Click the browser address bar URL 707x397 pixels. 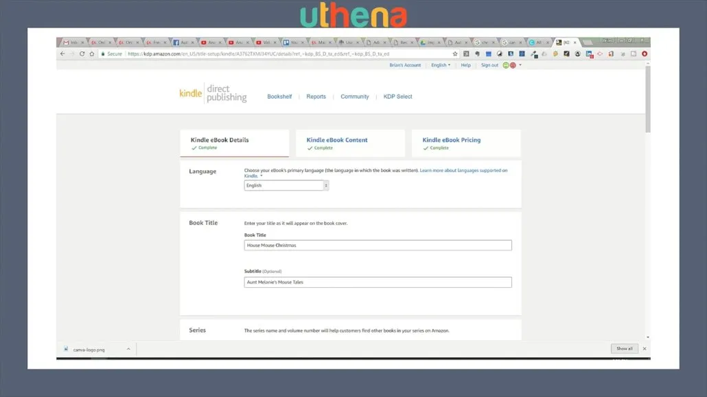coord(258,53)
